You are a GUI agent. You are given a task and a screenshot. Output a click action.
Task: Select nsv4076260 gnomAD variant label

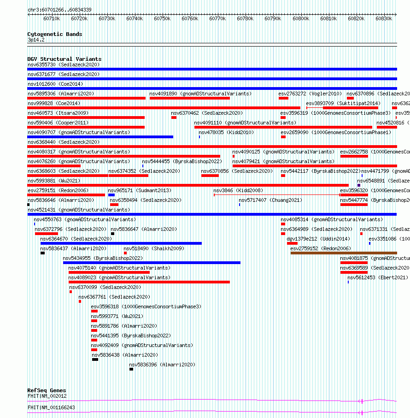click(79, 161)
